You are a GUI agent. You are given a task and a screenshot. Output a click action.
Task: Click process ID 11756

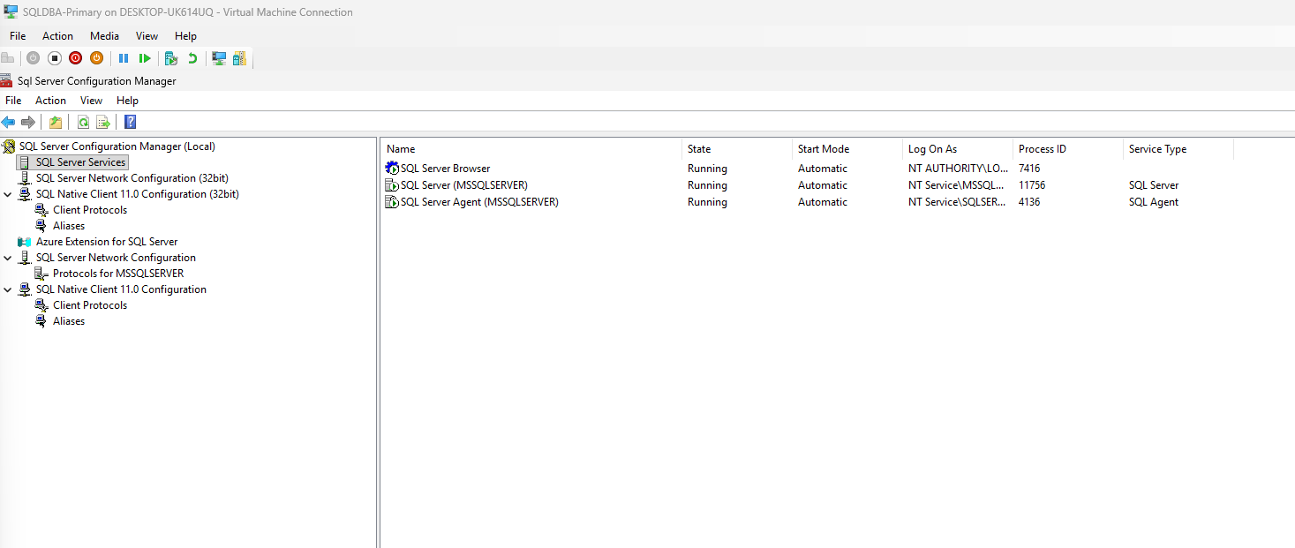[x=1032, y=185]
